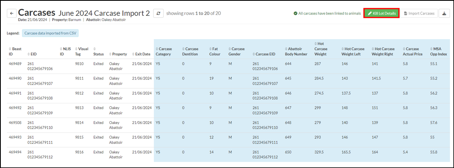This screenshot has width=454, height=168.
Task: Sort by Exit Date column
Action: [x=141, y=54]
